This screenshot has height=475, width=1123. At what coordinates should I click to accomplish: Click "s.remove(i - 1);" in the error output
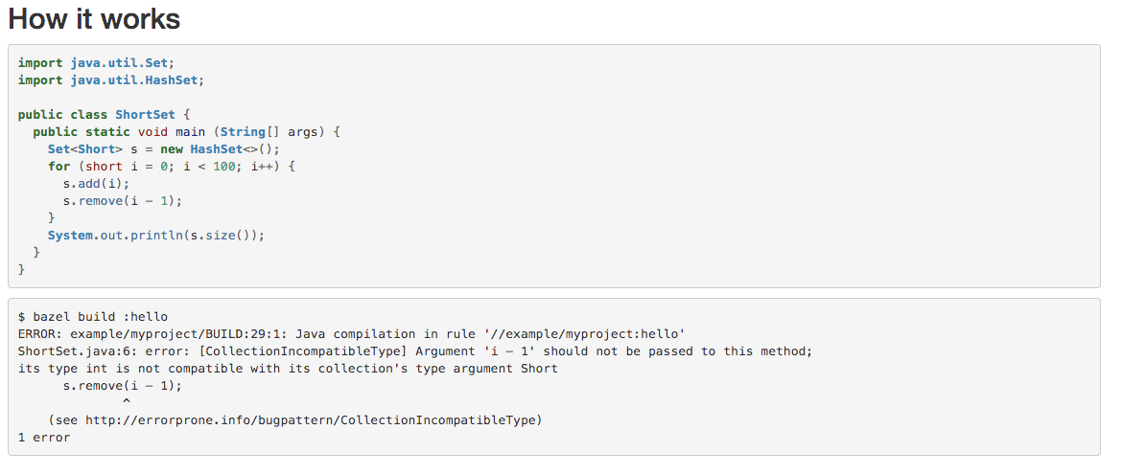pos(122,386)
